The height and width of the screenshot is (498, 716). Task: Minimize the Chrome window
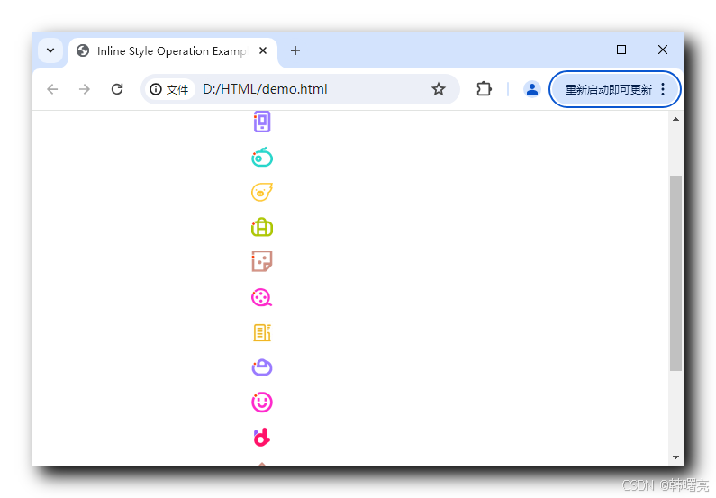click(x=580, y=50)
